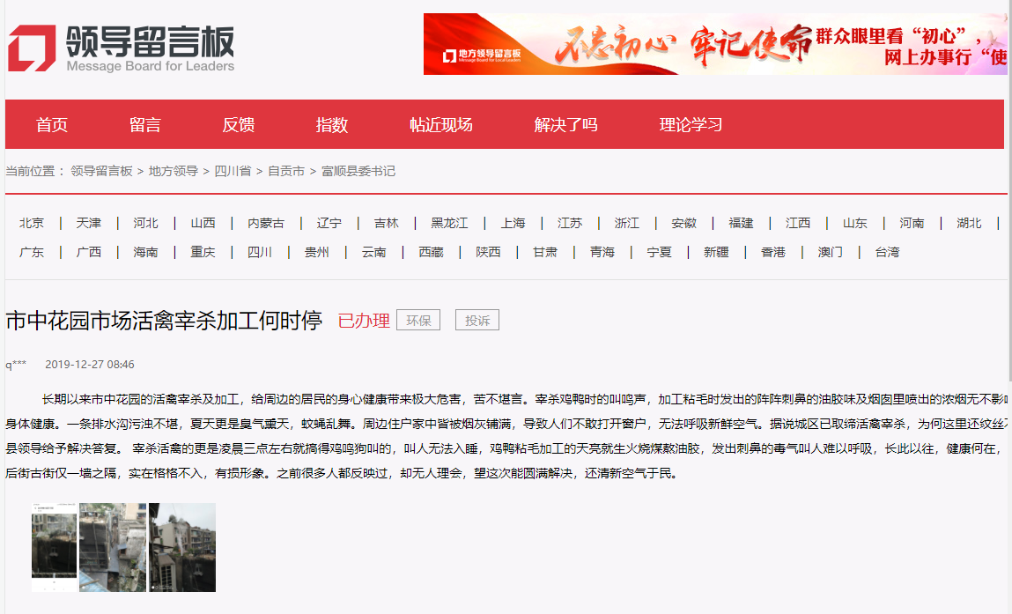
Task: Open 自贡市 in the breadcrumb path
Action: [286, 171]
